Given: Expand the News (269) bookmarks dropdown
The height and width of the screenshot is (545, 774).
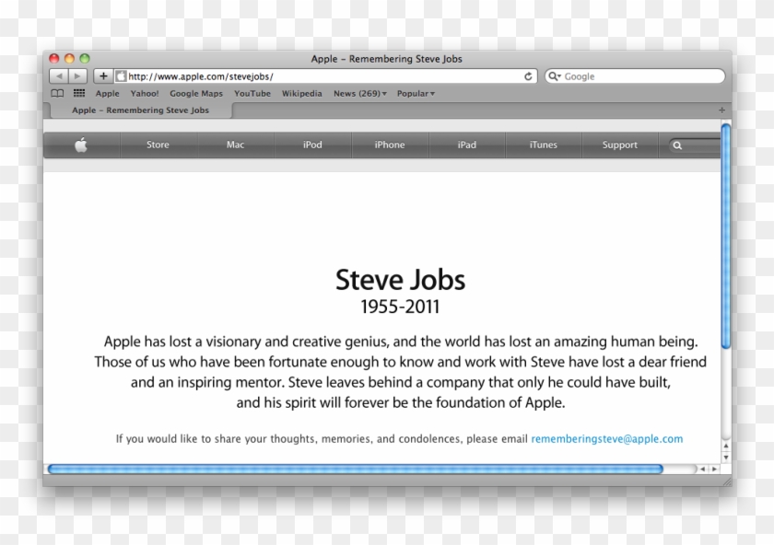Looking at the screenshot, I should [359, 94].
